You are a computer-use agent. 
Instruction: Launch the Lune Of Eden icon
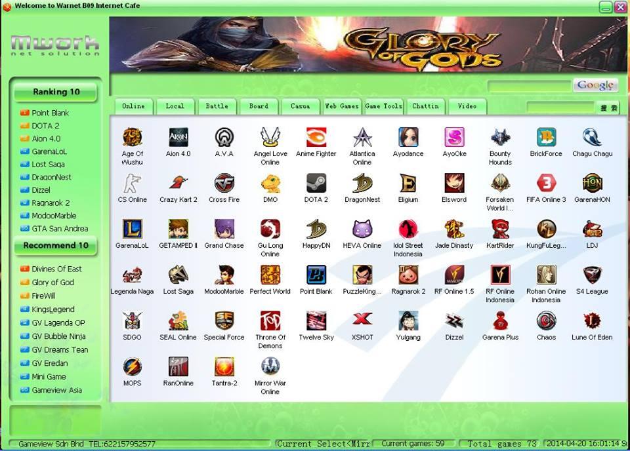[x=592, y=321]
